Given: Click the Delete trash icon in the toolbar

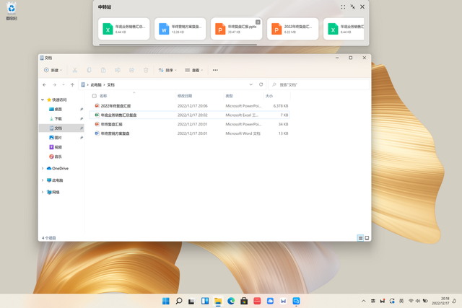Looking at the screenshot, I should click(146, 70).
